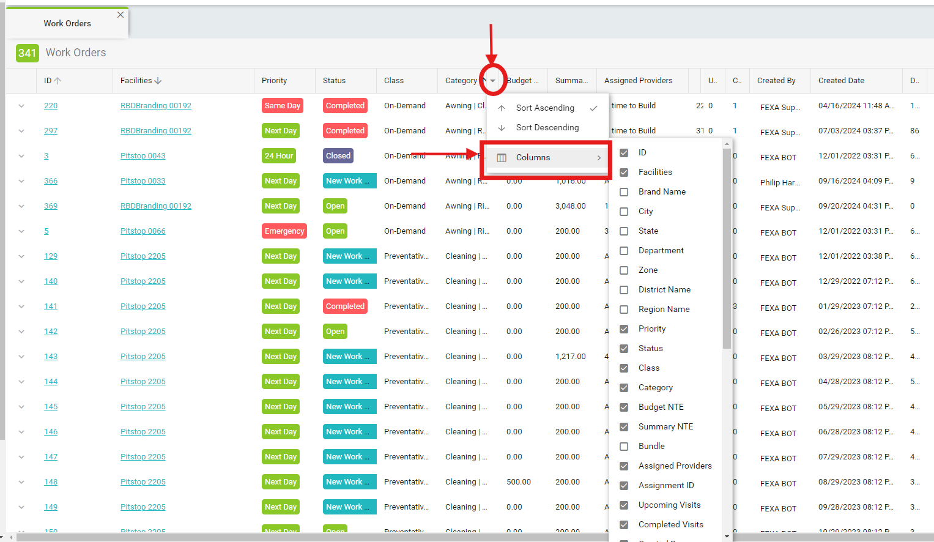Open work order 297 link
The image size is (934, 542).
point(51,131)
